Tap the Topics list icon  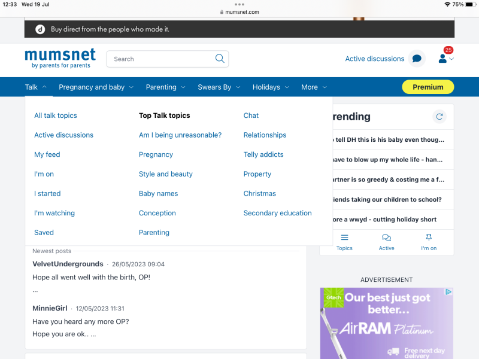(x=344, y=238)
